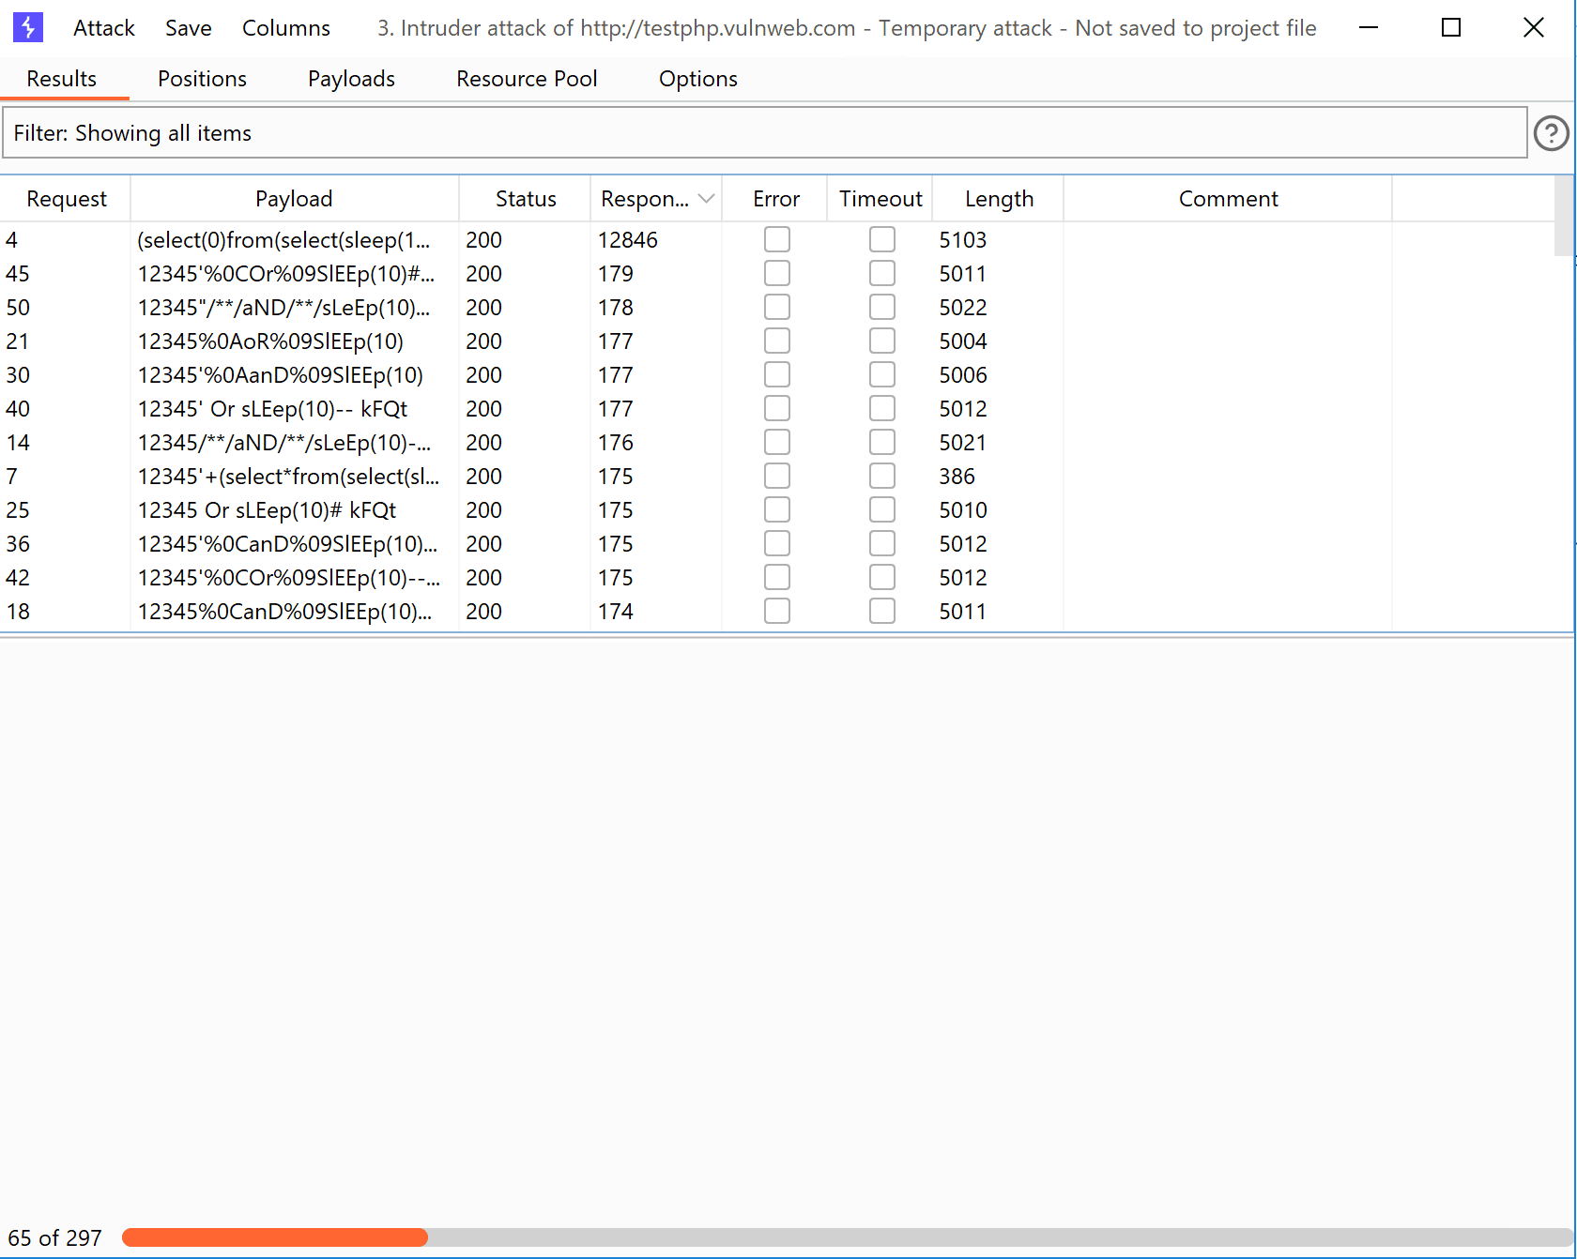
Task: Click the Burp Intruder lightning logo icon
Action: (x=28, y=27)
